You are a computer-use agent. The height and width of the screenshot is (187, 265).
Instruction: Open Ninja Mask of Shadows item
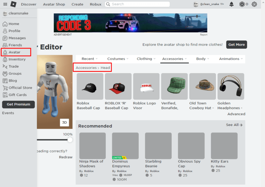[x=93, y=146]
